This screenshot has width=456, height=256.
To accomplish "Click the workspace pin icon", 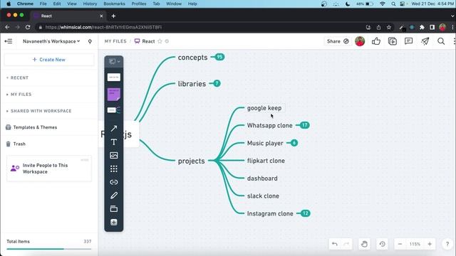I will (90, 41).
